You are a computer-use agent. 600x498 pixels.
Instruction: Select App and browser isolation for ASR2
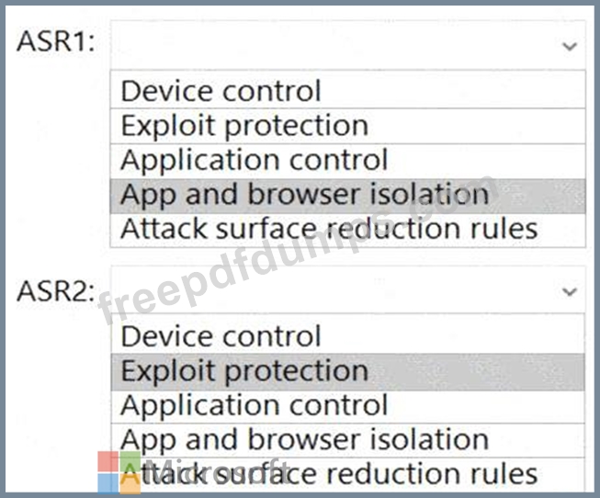click(x=304, y=439)
